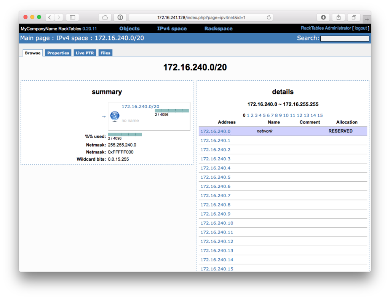Jump to page 5 in the address pagination
Viewport: 390px width, 299px height.
(264, 115)
